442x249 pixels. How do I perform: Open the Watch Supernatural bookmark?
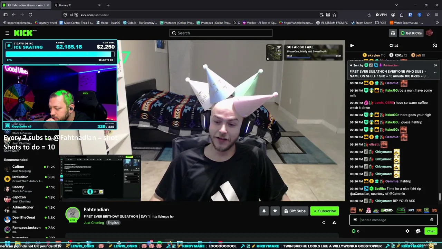click(x=406, y=23)
